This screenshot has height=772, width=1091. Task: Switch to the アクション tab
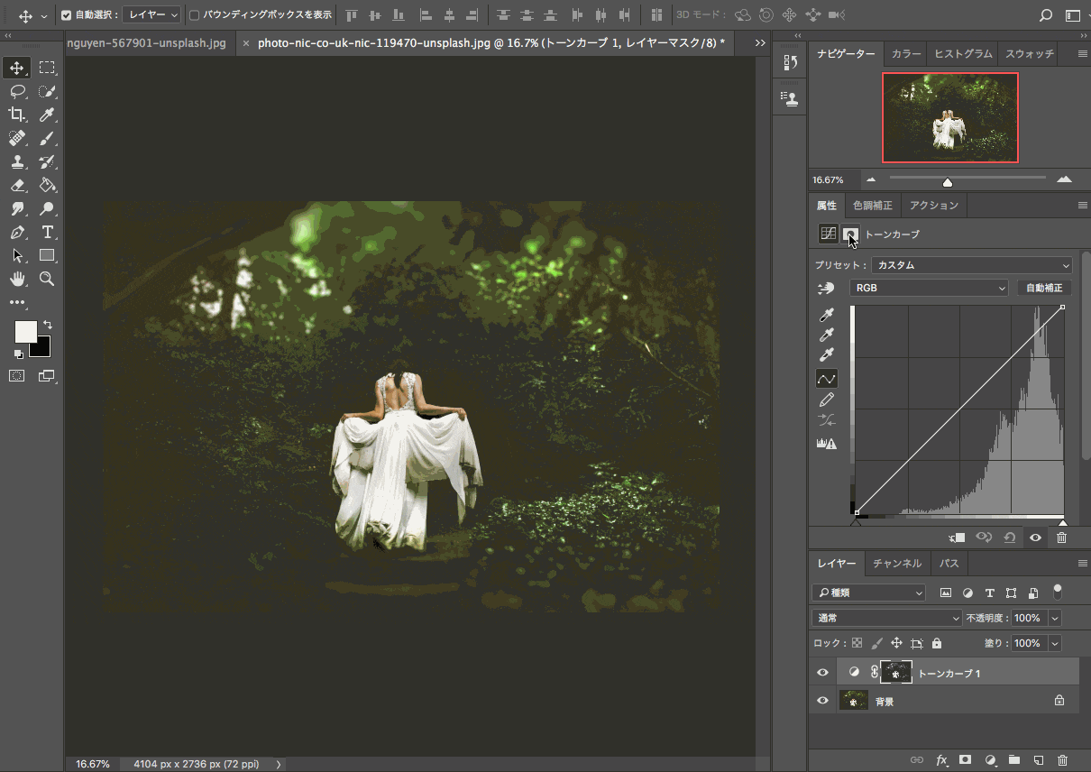(934, 206)
